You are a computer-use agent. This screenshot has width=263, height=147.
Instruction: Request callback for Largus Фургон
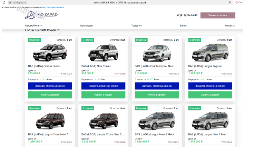[210, 86]
